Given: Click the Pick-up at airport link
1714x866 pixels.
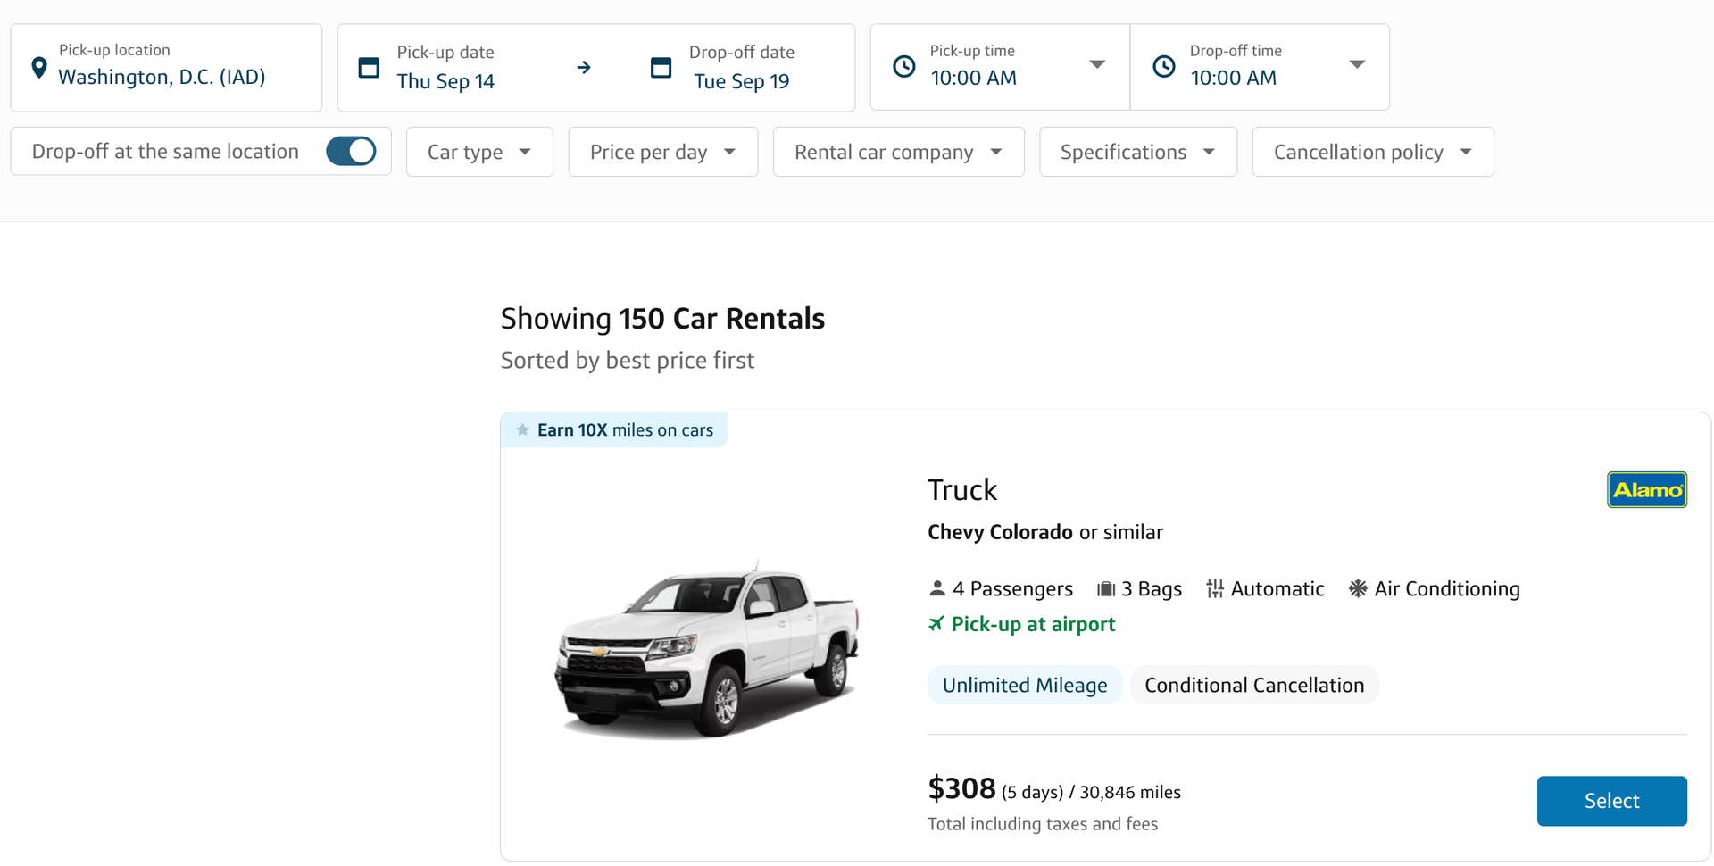Looking at the screenshot, I should (x=1032, y=624).
